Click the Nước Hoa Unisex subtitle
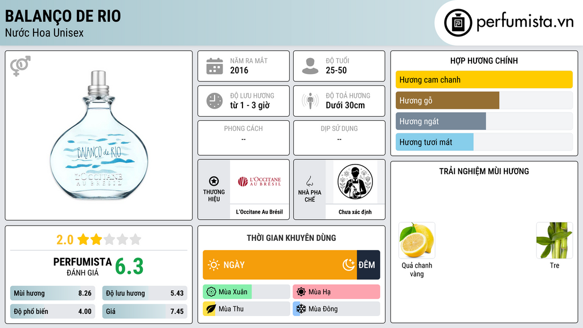583x328 pixels. click(44, 32)
